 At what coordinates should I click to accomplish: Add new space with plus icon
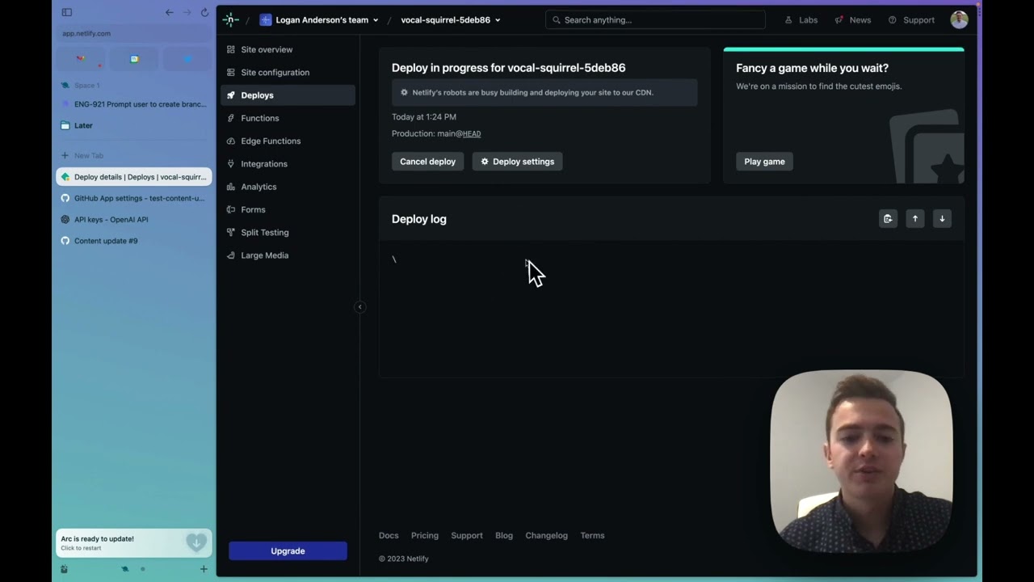point(204,569)
